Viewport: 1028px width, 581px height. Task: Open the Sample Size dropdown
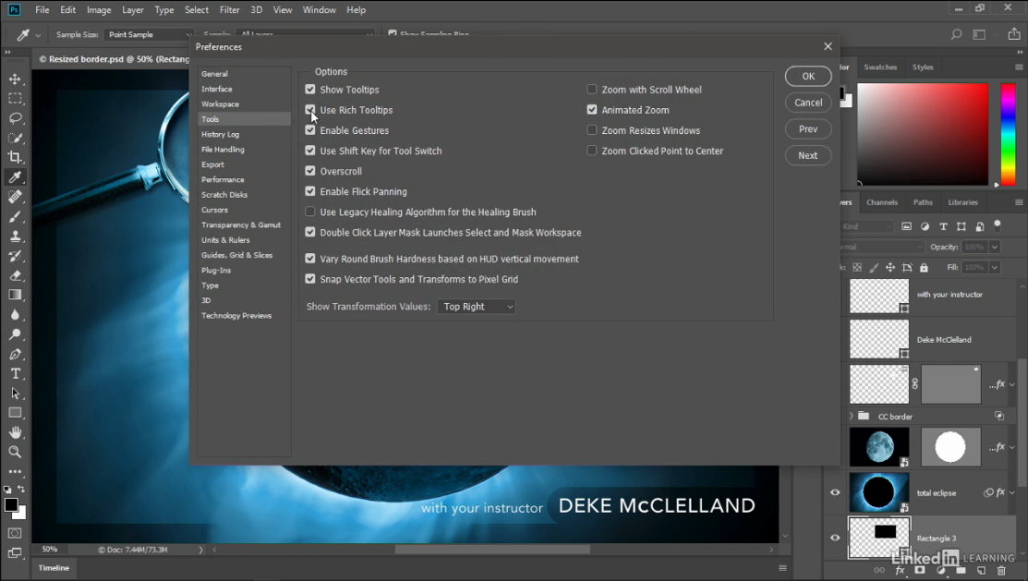click(150, 34)
